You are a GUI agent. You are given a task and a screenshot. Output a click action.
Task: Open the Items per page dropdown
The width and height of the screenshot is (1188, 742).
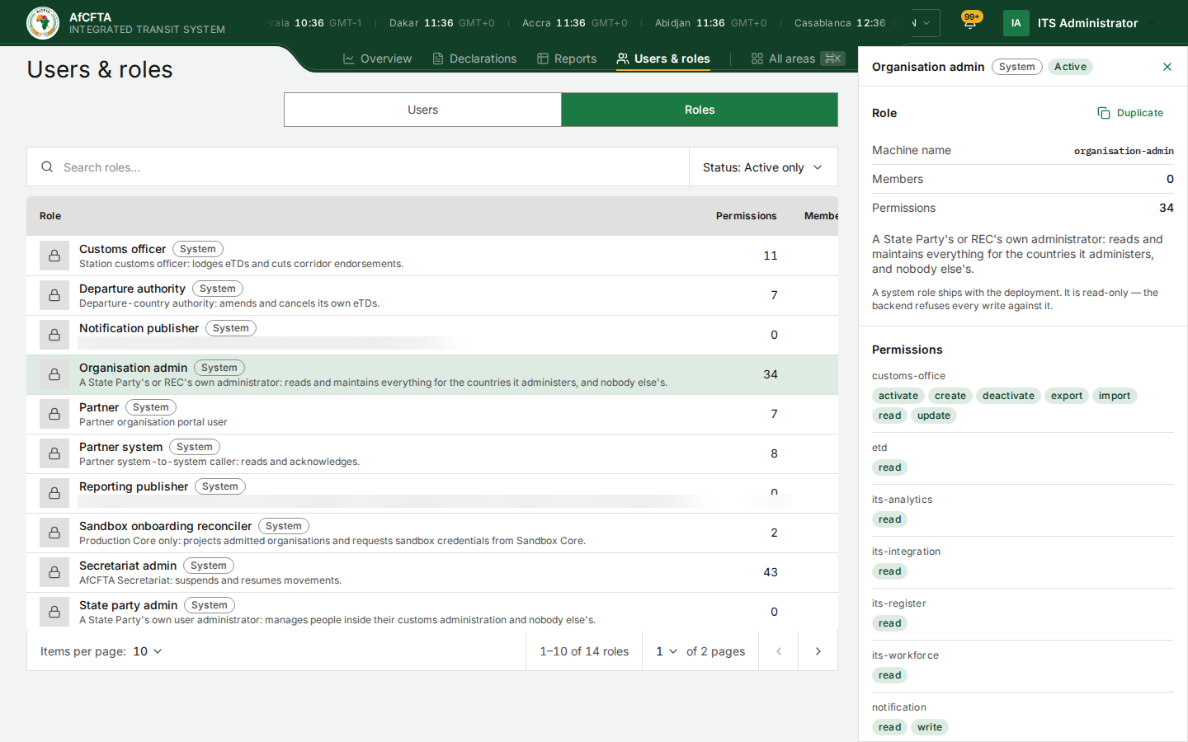(148, 651)
